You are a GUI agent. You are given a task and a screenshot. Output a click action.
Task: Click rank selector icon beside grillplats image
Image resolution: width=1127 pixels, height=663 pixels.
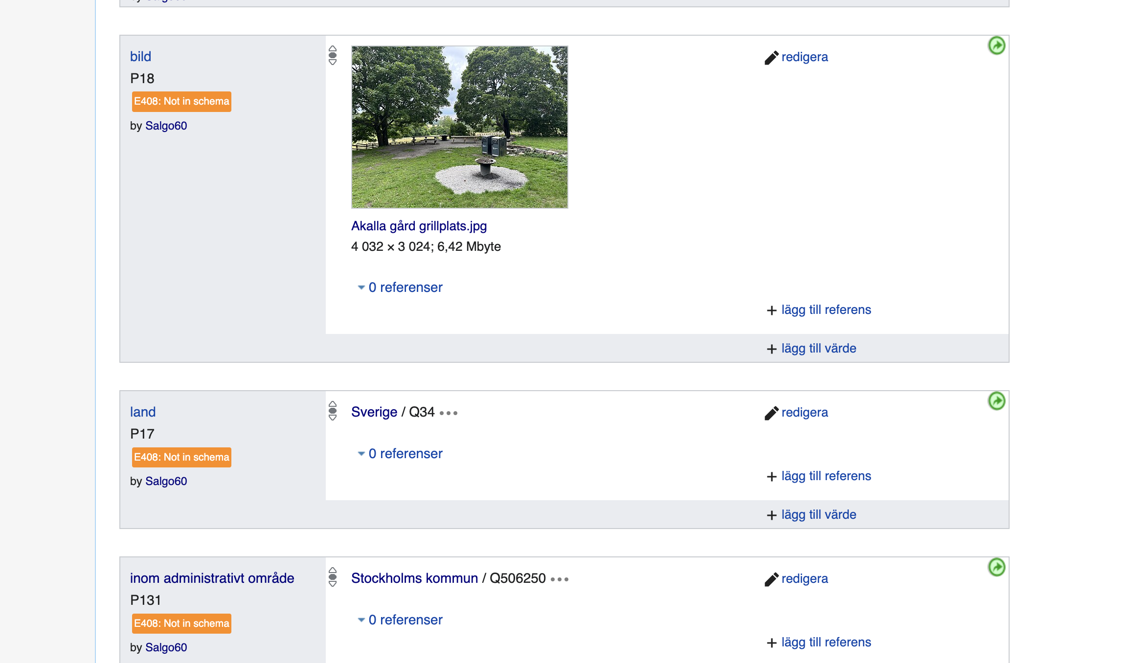[x=333, y=55]
